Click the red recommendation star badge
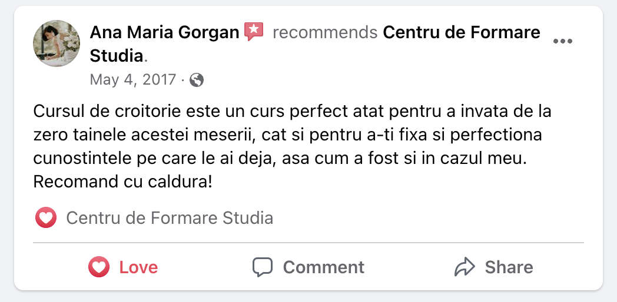The image size is (617, 302). click(x=254, y=31)
